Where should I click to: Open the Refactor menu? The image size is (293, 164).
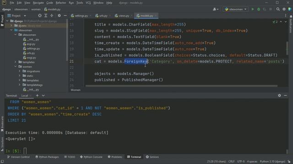click(61, 3)
